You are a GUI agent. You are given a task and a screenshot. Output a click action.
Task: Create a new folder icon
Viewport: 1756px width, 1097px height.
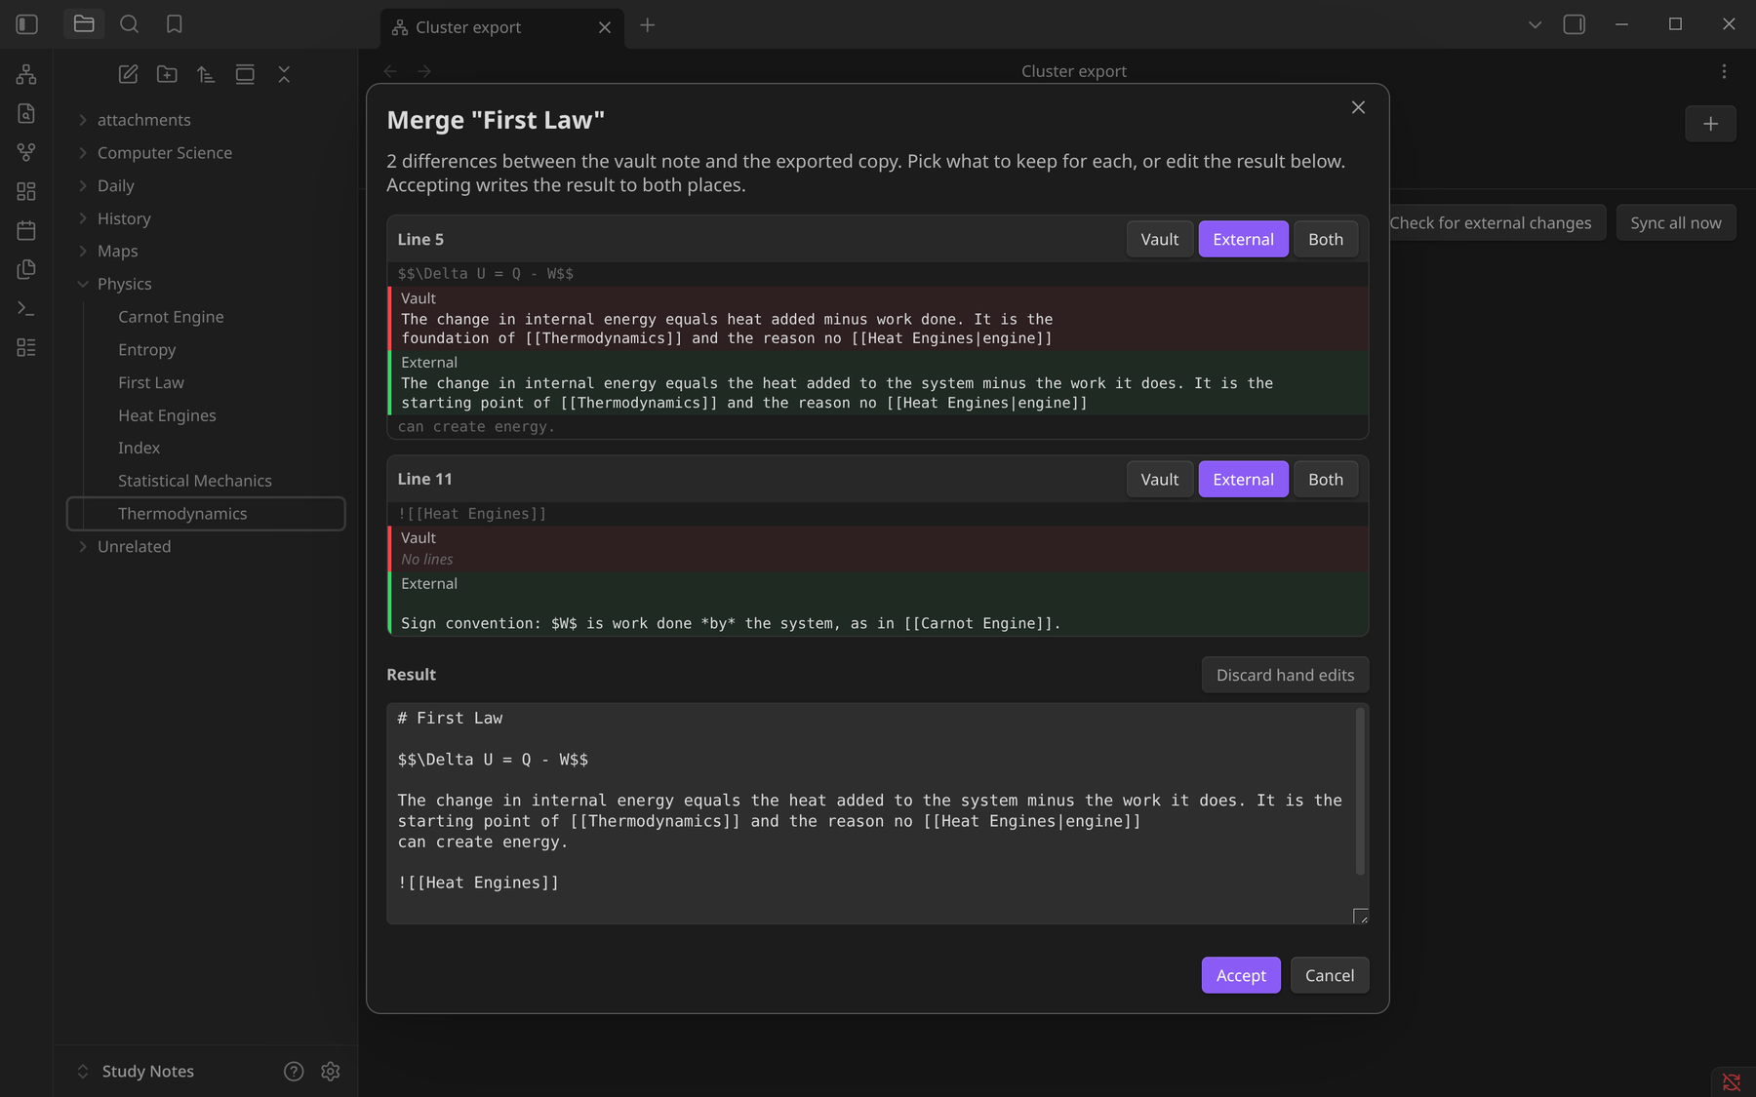[x=167, y=74]
